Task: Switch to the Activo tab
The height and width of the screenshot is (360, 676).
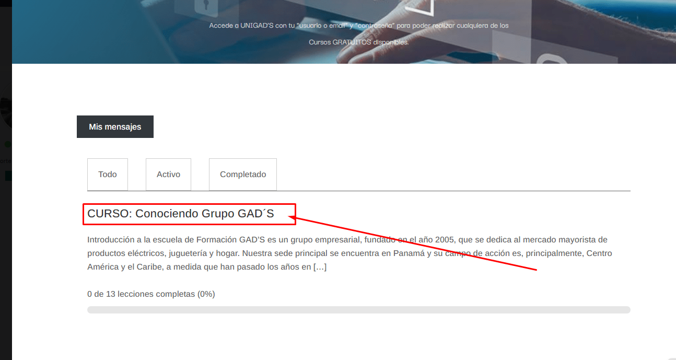Action: (x=168, y=175)
